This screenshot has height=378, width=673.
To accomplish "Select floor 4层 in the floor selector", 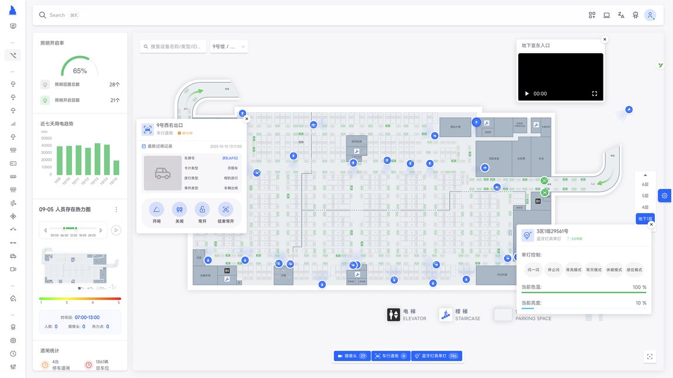I will (645, 207).
